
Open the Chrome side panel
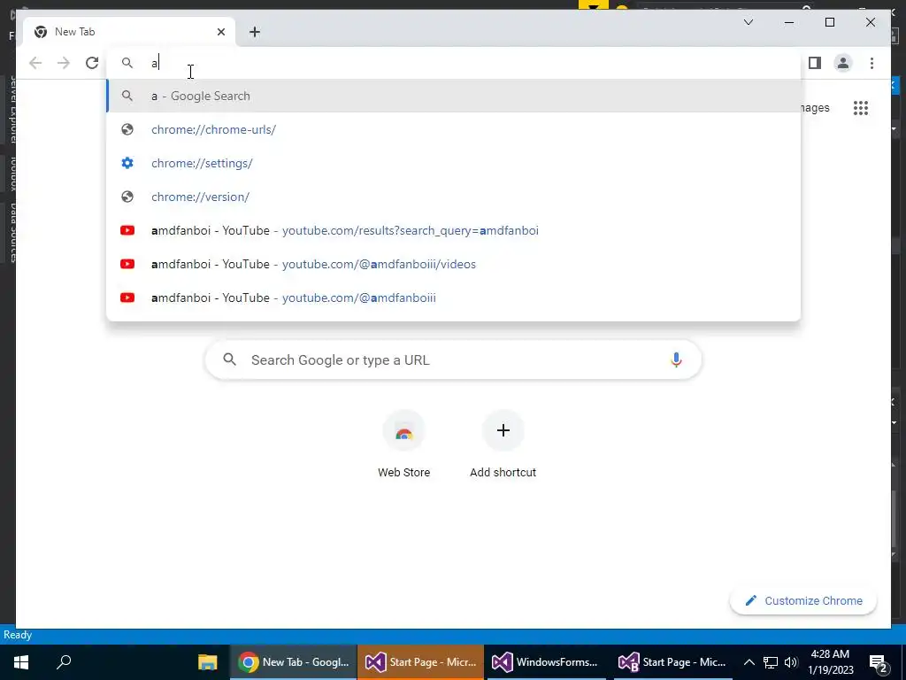point(815,63)
